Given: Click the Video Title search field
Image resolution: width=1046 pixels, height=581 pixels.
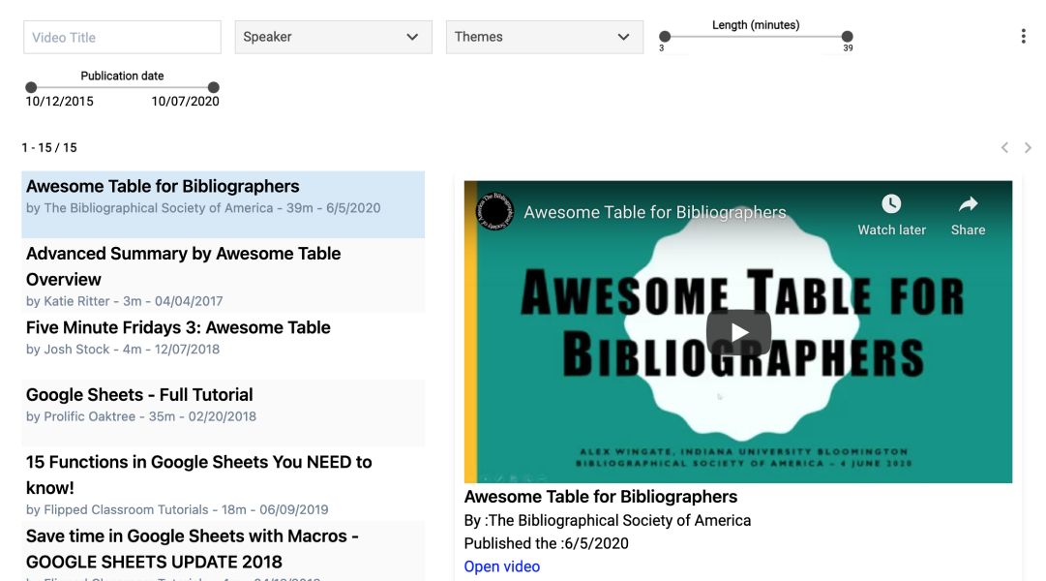Looking at the screenshot, I should (x=123, y=38).
